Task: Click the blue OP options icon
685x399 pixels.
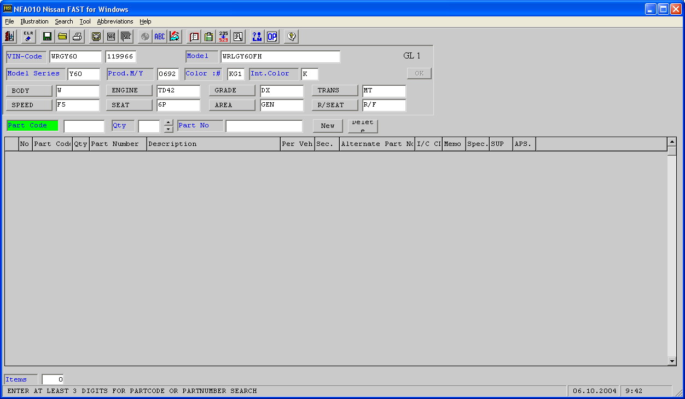Action: coord(272,37)
